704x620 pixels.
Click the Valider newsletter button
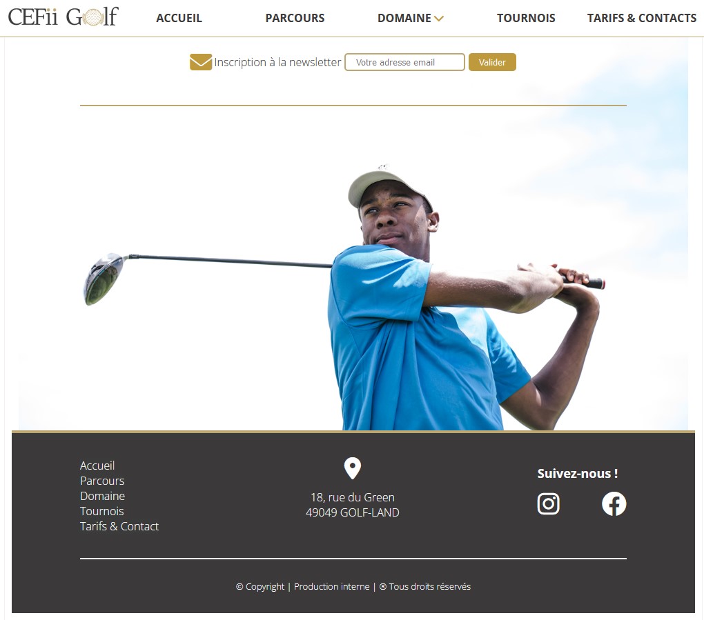pyautogui.click(x=492, y=62)
